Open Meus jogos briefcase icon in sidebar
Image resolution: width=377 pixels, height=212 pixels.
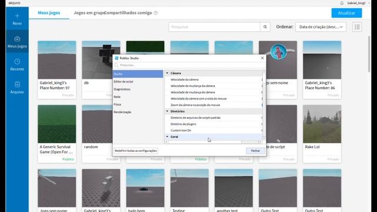17,39
